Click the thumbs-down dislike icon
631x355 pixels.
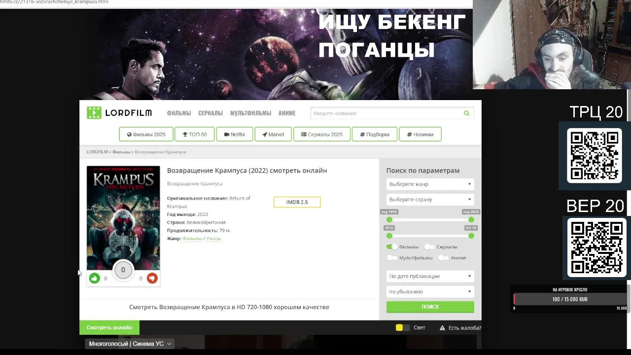(152, 278)
